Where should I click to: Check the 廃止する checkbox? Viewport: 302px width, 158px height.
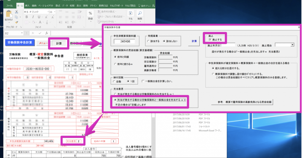(x=210, y=40)
